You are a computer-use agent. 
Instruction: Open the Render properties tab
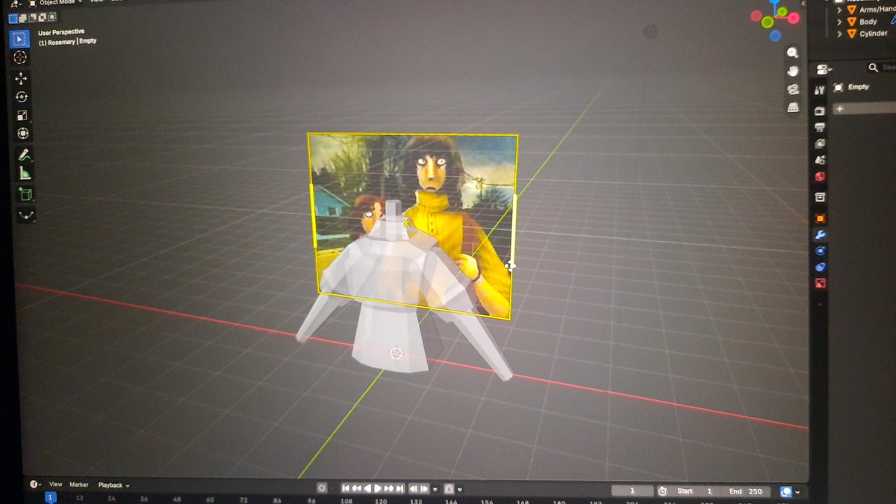820,111
